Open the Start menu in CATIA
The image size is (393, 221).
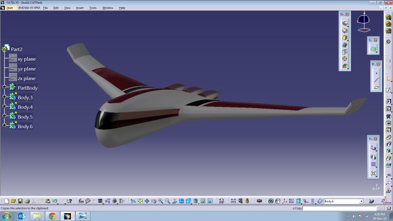pos(10,8)
